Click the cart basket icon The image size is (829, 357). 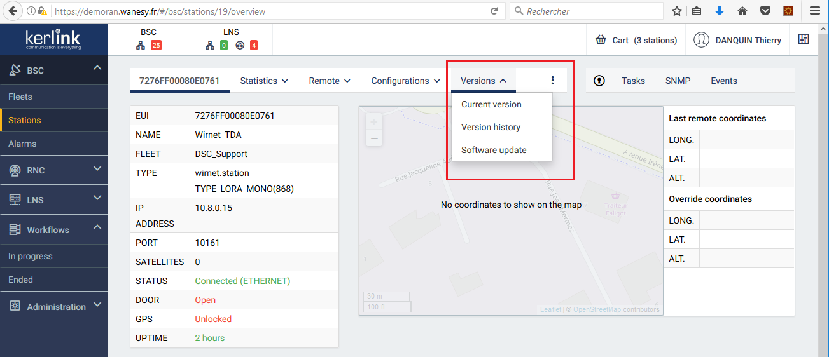[601, 40]
